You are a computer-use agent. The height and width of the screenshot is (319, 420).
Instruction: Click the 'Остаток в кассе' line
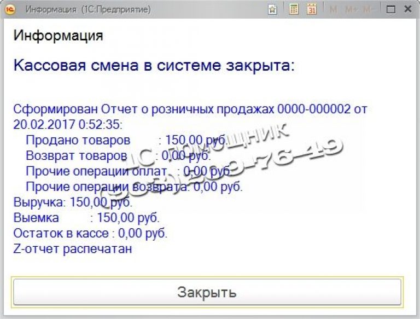[90, 233]
